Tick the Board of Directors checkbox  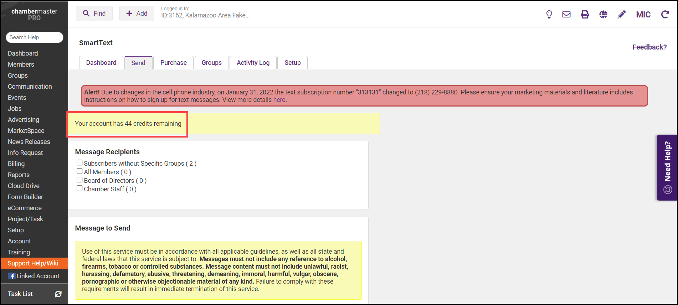point(79,180)
